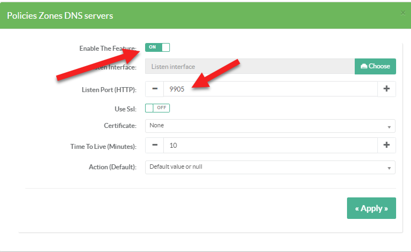411x252 pixels.
Task: Click the Time To Live field showing 10
Action: (x=270, y=145)
